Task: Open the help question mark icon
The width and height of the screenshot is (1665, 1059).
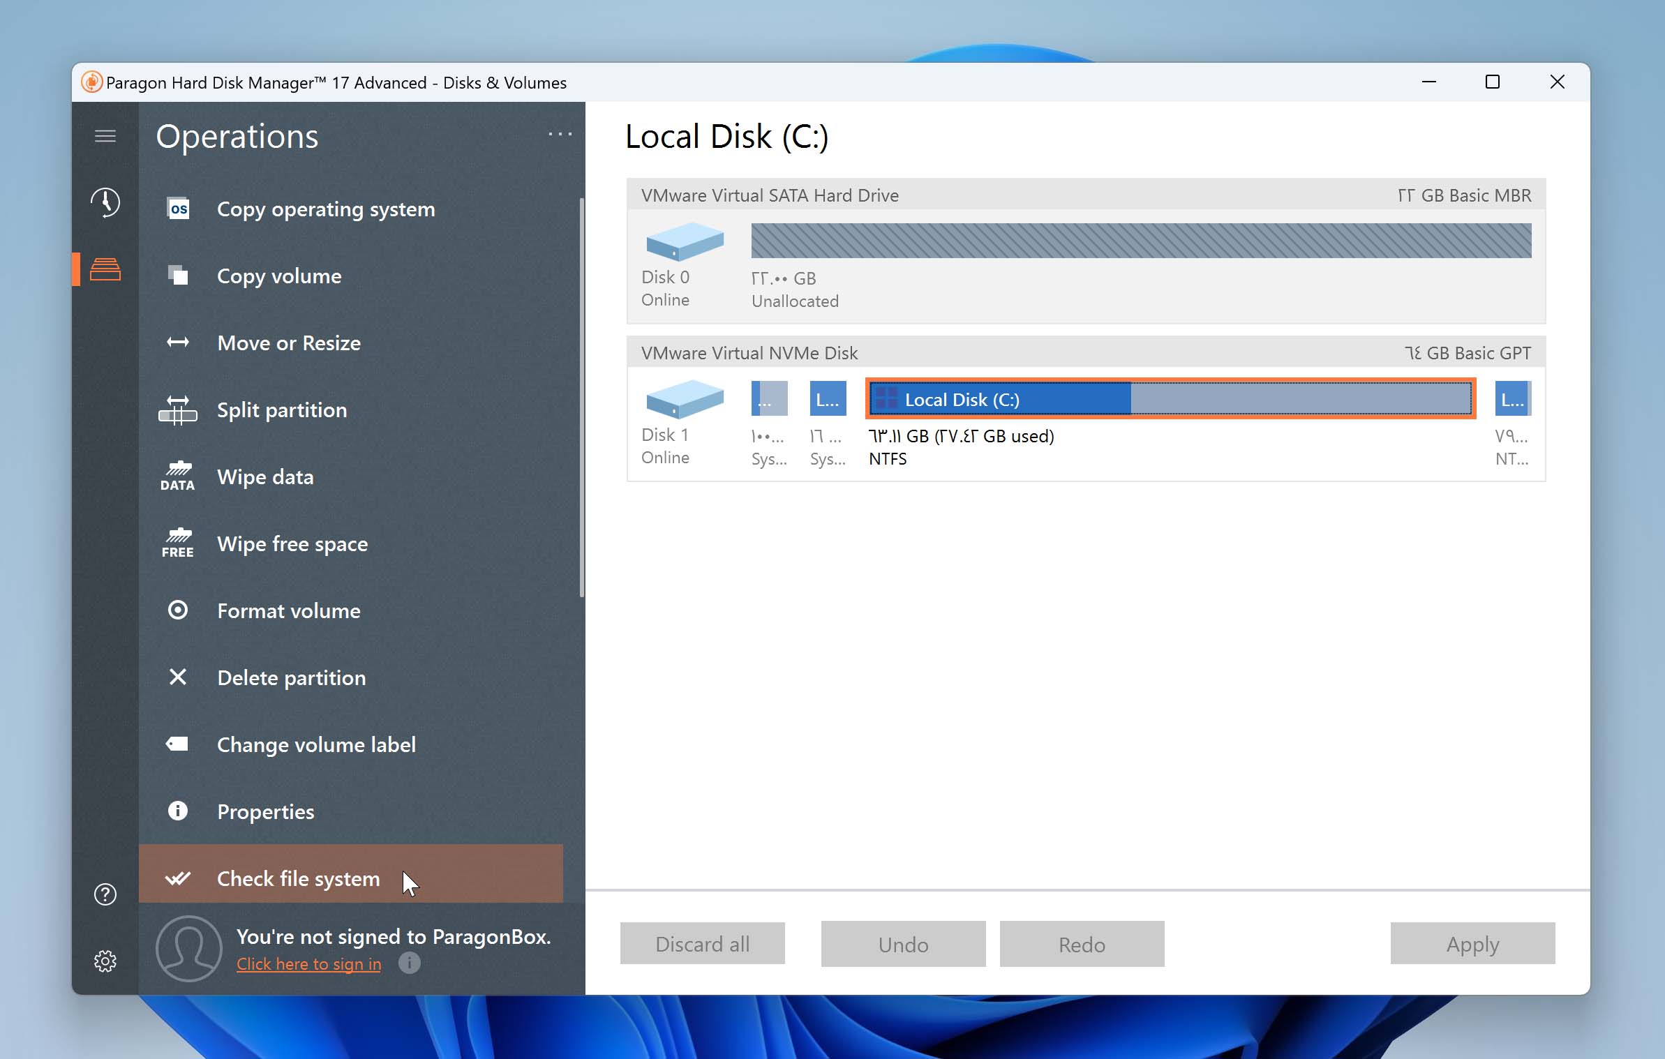Action: 105,894
